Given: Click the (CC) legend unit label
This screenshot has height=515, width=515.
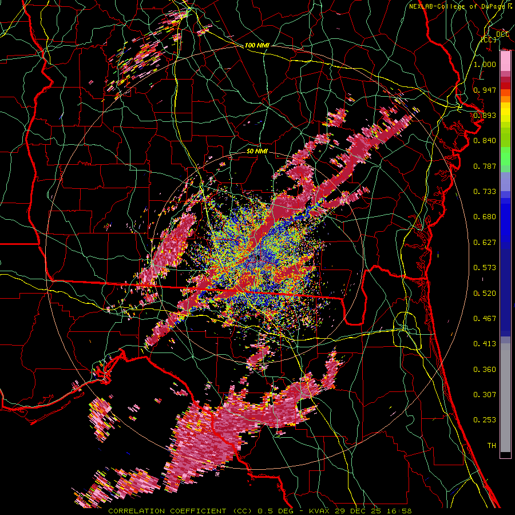Looking at the screenshot, I should point(489,39).
